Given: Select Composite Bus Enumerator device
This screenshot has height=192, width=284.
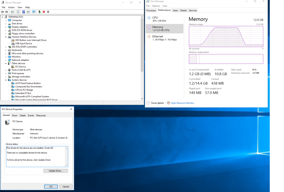Looking at the screenshot, I should (29, 87).
